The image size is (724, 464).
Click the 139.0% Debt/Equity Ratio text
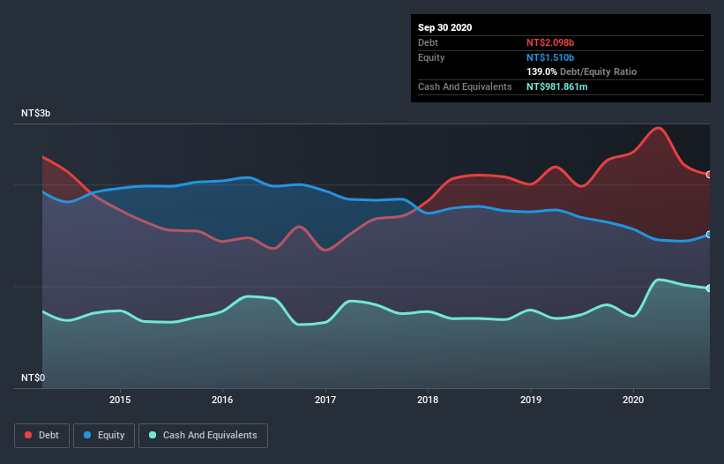coord(582,71)
